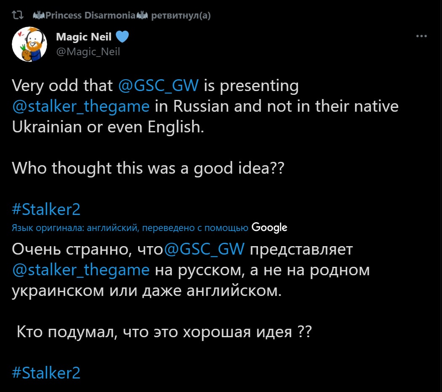This screenshot has height=392, width=442.
Task: Open @stalker_thegame mention in the Russian translation
Action: click(x=81, y=269)
